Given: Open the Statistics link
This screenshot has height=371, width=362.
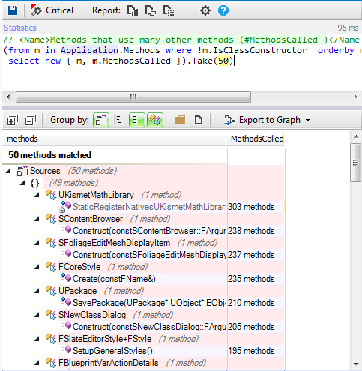Looking at the screenshot, I should coord(20,28).
